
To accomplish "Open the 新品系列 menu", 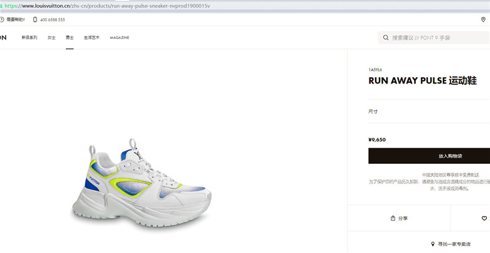I will tap(30, 38).
